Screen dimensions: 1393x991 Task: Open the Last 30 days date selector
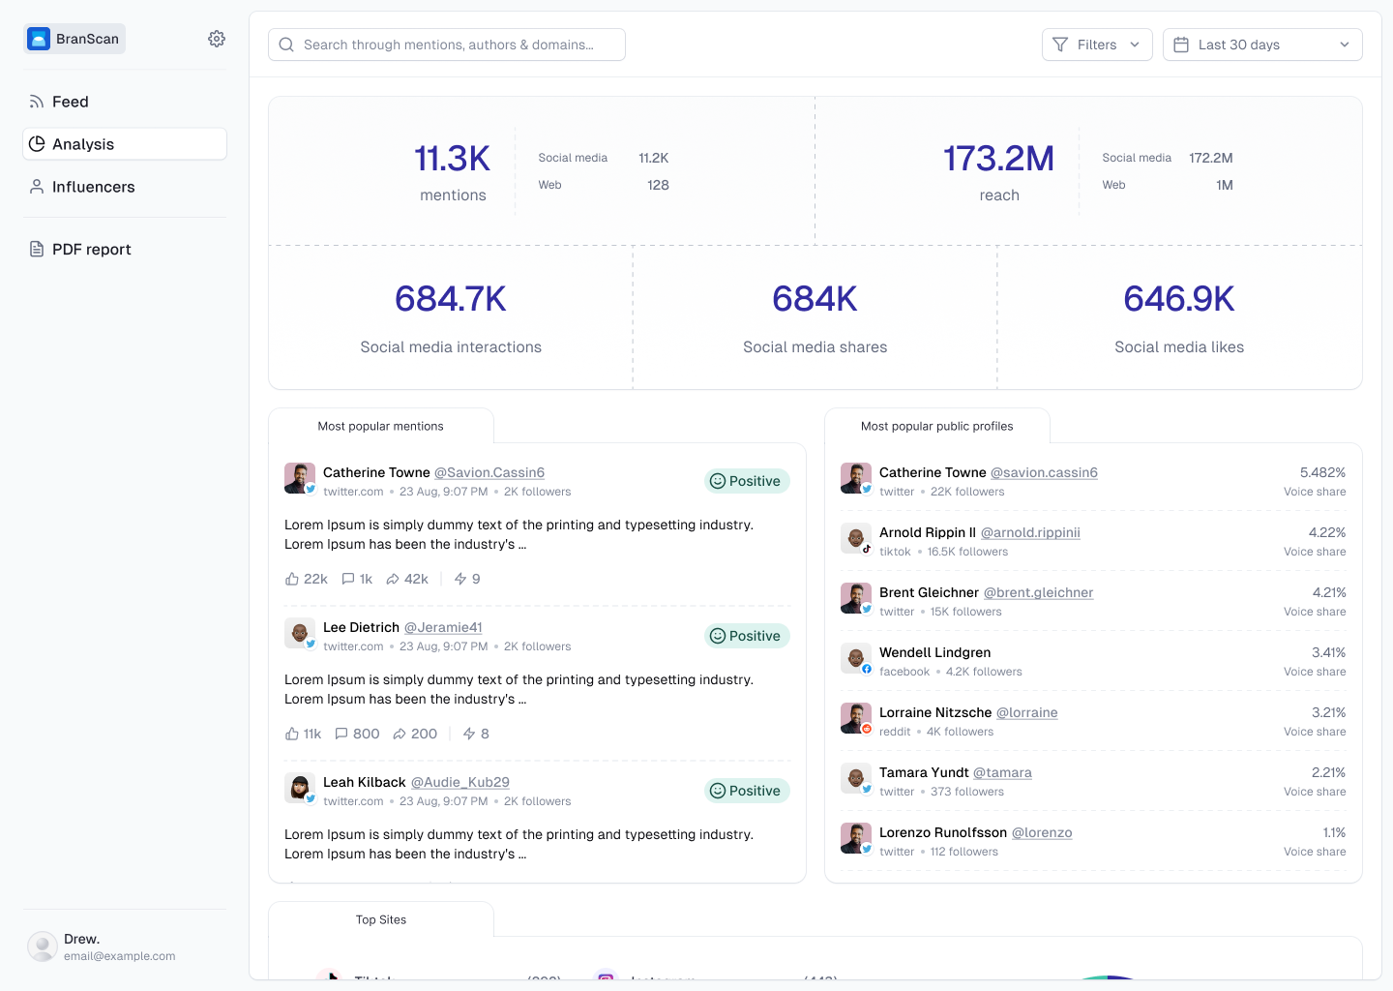(1262, 44)
